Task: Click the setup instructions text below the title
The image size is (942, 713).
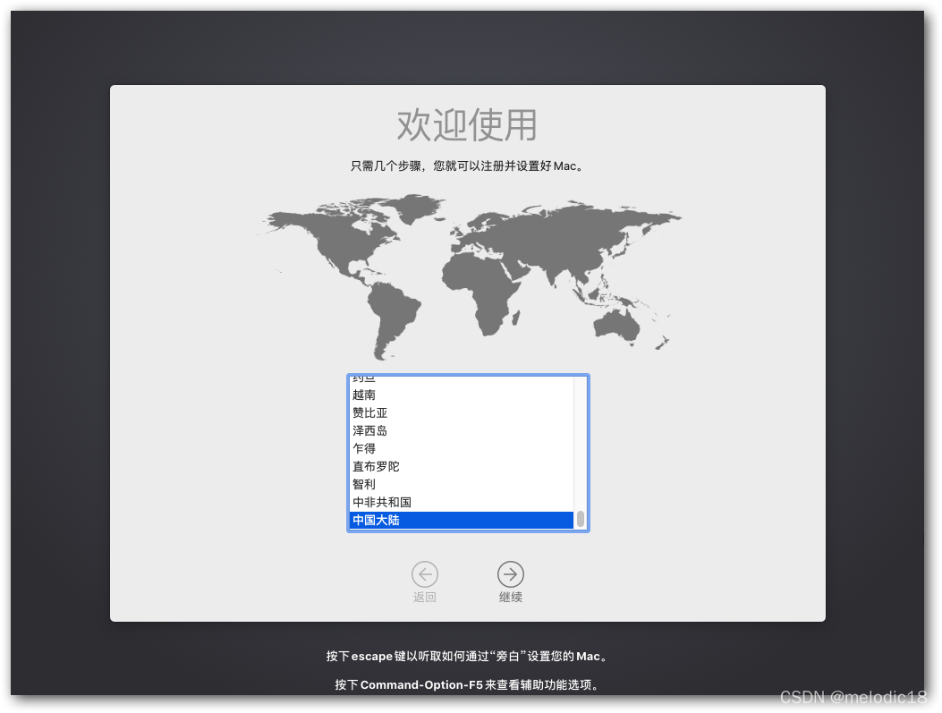Action: click(467, 166)
